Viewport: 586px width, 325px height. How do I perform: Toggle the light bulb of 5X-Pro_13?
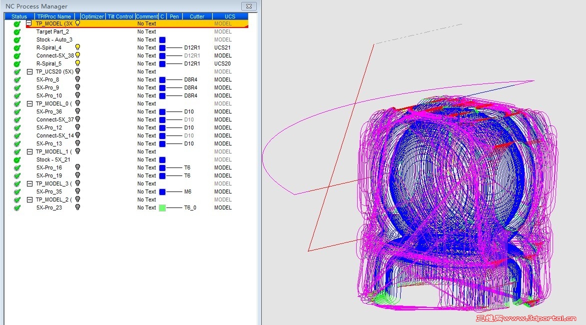78,143
